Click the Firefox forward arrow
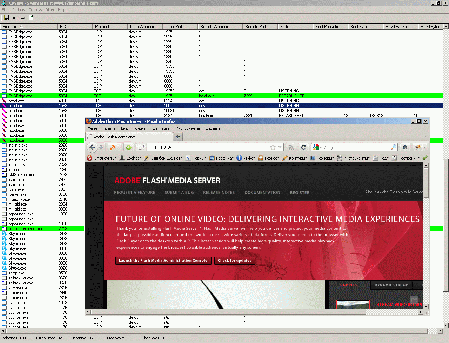The image size is (449, 343). click(101, 147)
